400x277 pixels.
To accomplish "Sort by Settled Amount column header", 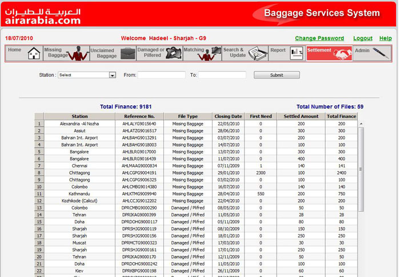I will pyautogui.click(x=301, y=116).
